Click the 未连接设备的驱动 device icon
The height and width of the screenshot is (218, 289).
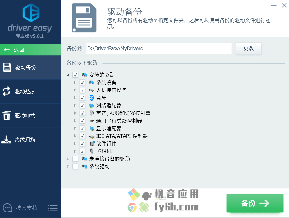(x=85, y=159)
